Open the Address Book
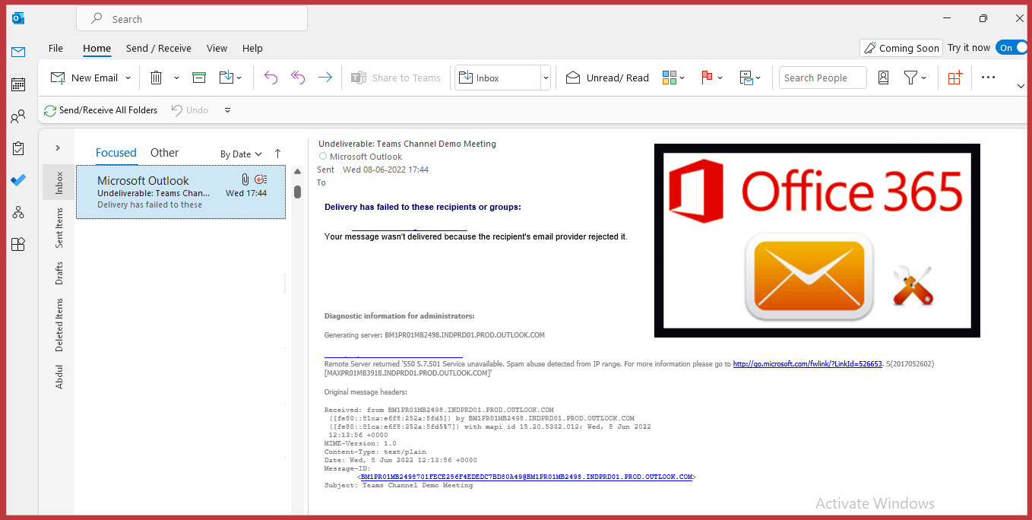Image resolution: width=1032 pixels, height=520 pixels. [x=883, y=78]
